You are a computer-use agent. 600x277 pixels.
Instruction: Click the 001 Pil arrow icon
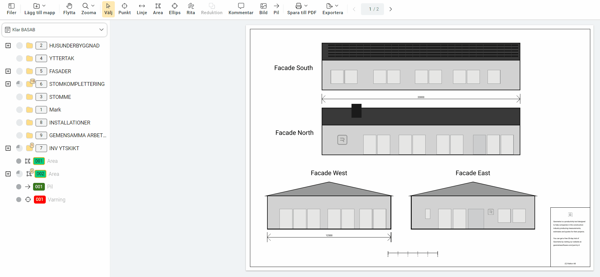tap(28, 187)
